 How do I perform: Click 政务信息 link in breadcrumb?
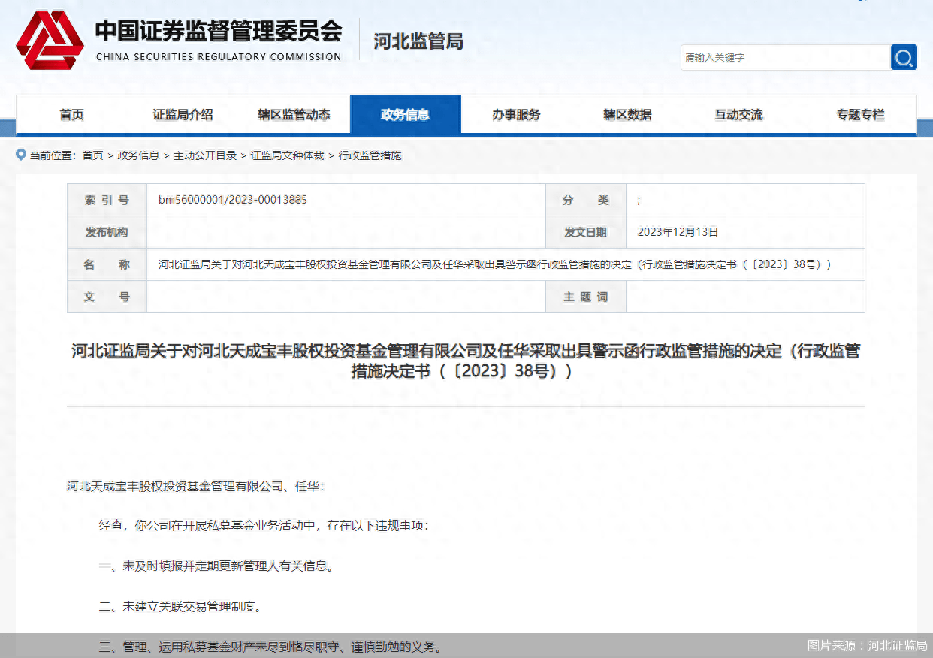(138, 155)
